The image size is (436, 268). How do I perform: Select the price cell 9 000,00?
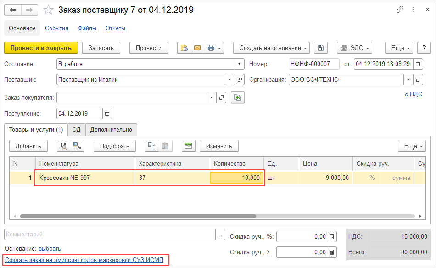point(325,178)
